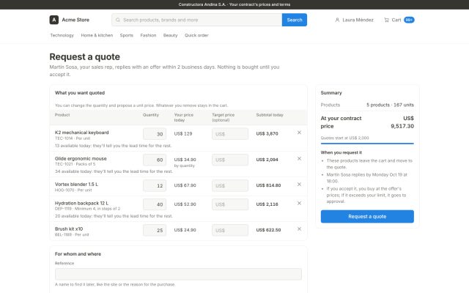469x293 pixels.
Task: Remove K2 mechanical keyboard from quote
Action: pyautogui.click(x=299, y=133)
